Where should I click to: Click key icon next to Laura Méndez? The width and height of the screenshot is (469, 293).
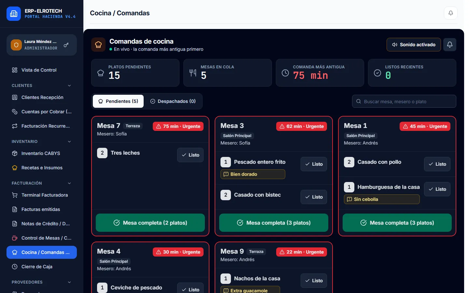coord(66,45)
